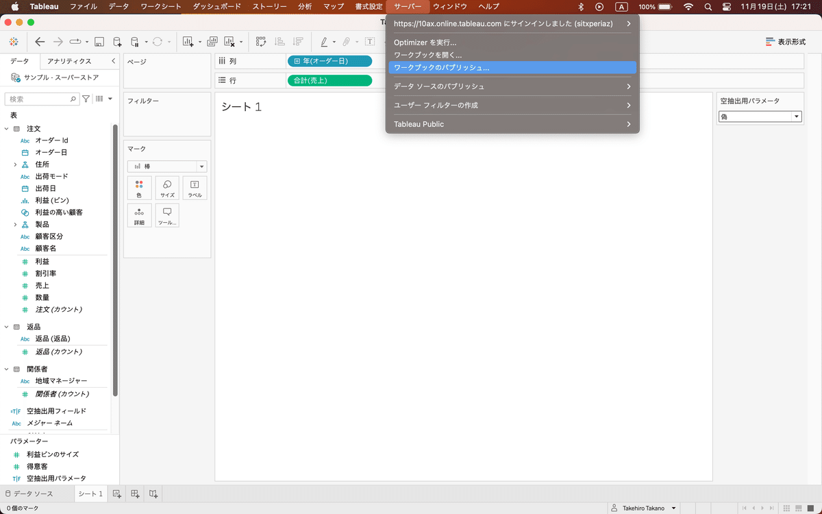
Task: Click the data pane 検索 search field
Action: coord(41,99)
